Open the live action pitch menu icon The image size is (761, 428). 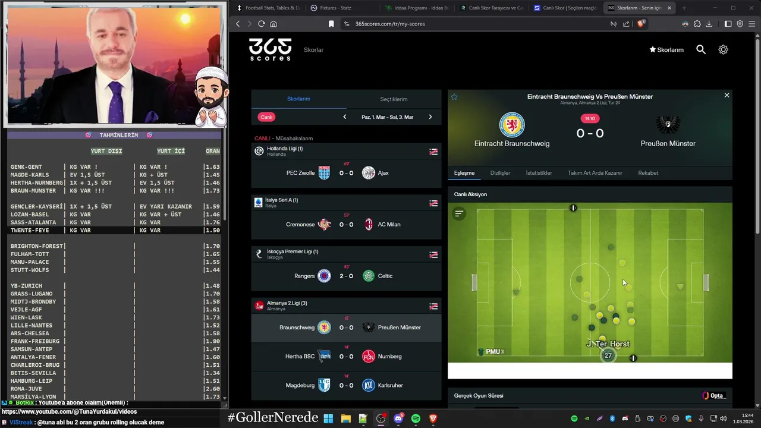point(459,213)
